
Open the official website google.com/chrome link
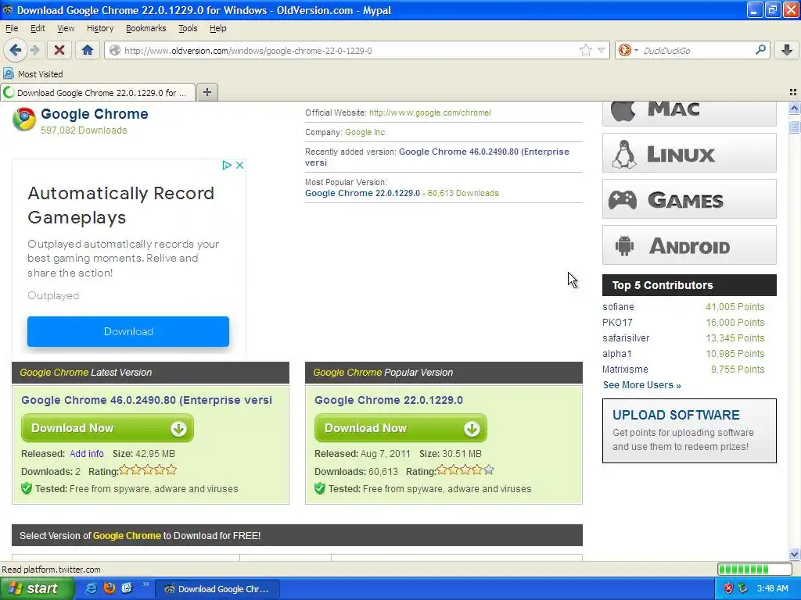(x=430, y=112)
